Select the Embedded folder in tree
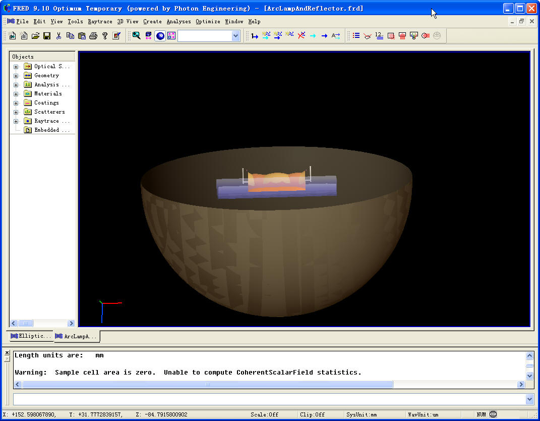 (46, 130)
